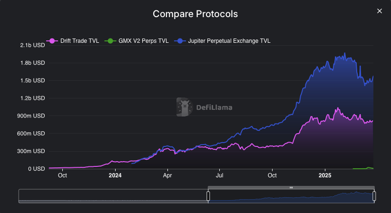The width and height of the screenshot is (391, 213).
Task: Hide the Drift Trade TVL series label
Action: click(x=79, y=41)
